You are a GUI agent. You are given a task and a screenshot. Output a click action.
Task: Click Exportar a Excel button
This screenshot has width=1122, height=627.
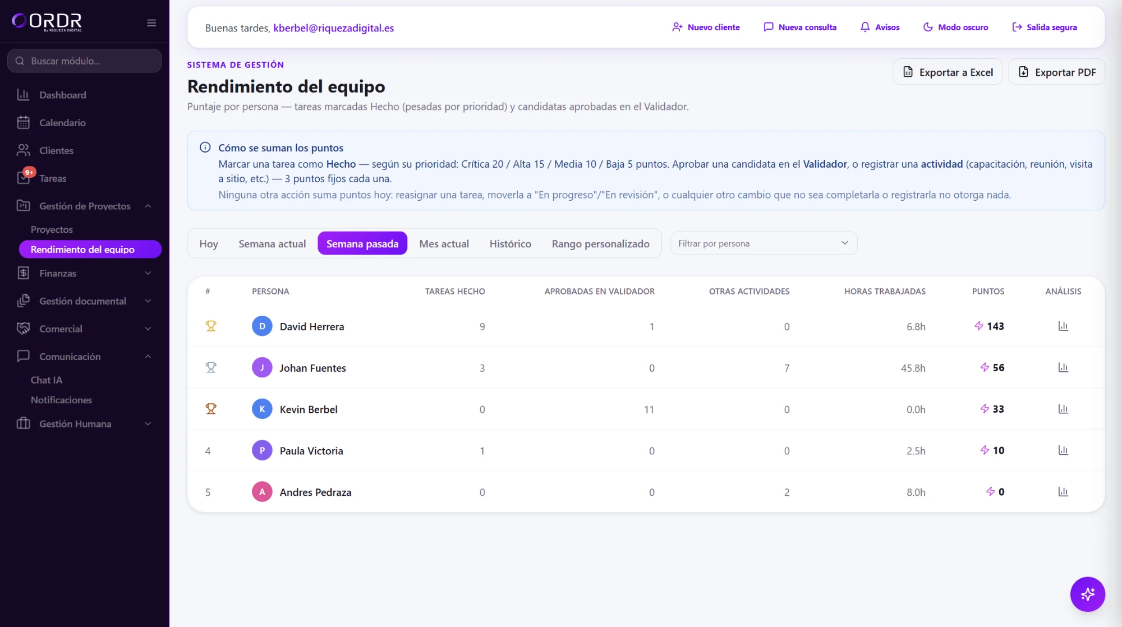pos(948,72)
